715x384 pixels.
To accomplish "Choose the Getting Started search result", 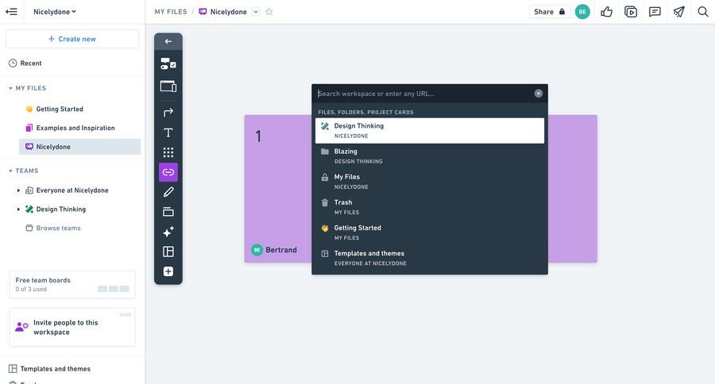I will click(x=430, y=232).
